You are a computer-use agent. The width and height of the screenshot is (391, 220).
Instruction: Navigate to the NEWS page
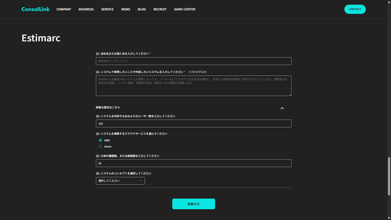pos(125,9)
